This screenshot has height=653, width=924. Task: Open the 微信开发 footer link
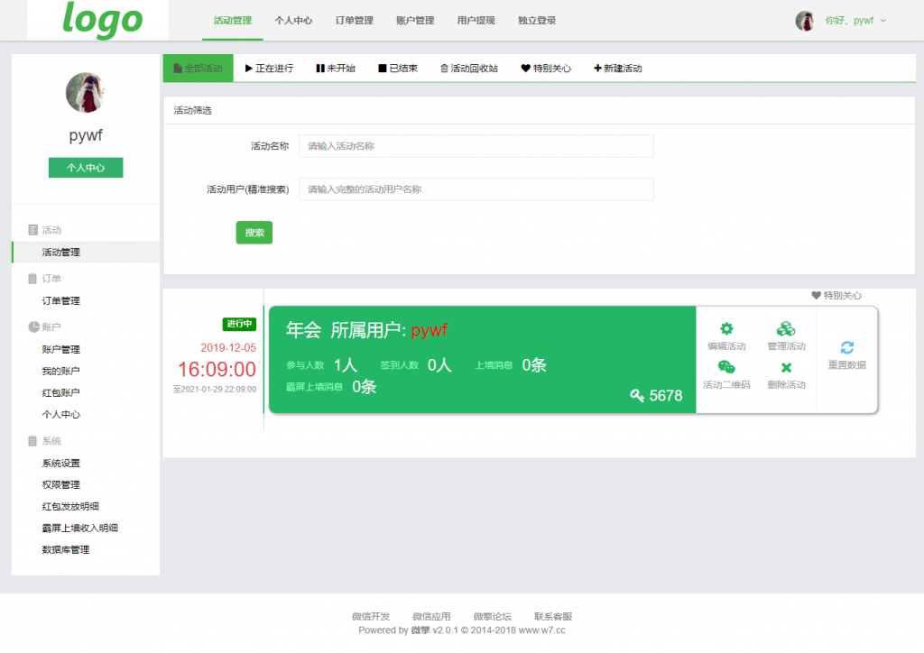click(371, 617)
